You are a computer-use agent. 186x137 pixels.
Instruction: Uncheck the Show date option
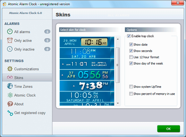pyautogui.click(x=131, y=44)
